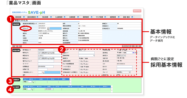Open the 入出庫管理 menu
Viewport: 187px width, 98px height.
point(59,17)
